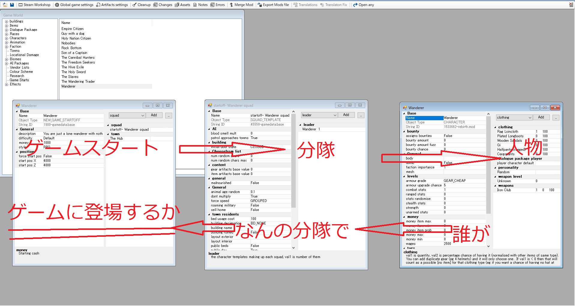The width and height of the screenshot is (575, 306).
Task: Expand the Effects tree node
Action: click(x=6, y=85)
